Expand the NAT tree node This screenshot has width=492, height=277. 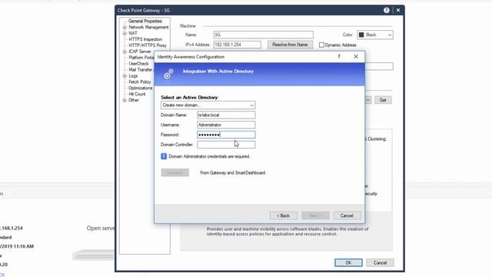click(x=125, y=33)
